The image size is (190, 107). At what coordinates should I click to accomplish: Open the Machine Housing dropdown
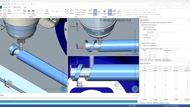(119, 12)
